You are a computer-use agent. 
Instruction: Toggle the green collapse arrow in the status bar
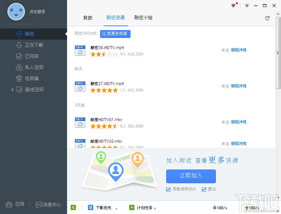click(x=73, y=207)
